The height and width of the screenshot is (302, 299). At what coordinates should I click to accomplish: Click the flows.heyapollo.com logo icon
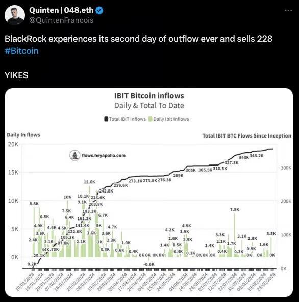pos(74,155)
